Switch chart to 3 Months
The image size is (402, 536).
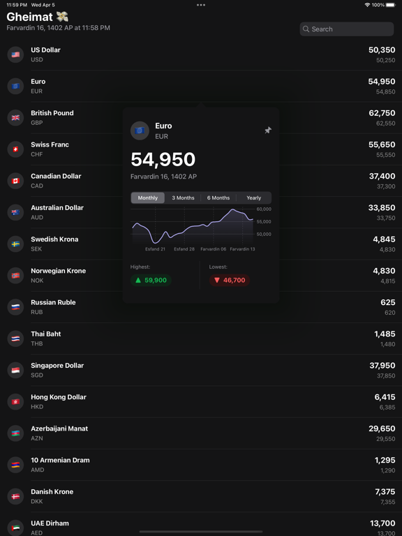click(x=183, y=198)
